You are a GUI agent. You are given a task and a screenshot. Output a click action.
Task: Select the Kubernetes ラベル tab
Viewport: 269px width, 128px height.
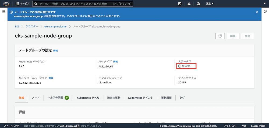point(88,98)
